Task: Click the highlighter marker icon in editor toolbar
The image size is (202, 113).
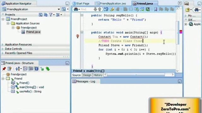Action: 112,9
